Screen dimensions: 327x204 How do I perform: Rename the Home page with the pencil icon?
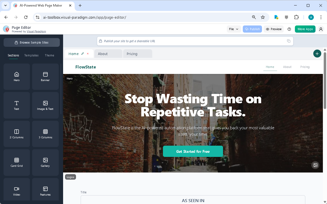(83, 54)
